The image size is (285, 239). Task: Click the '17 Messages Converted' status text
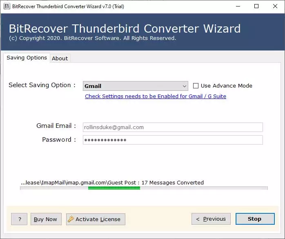tap(172, 182)
